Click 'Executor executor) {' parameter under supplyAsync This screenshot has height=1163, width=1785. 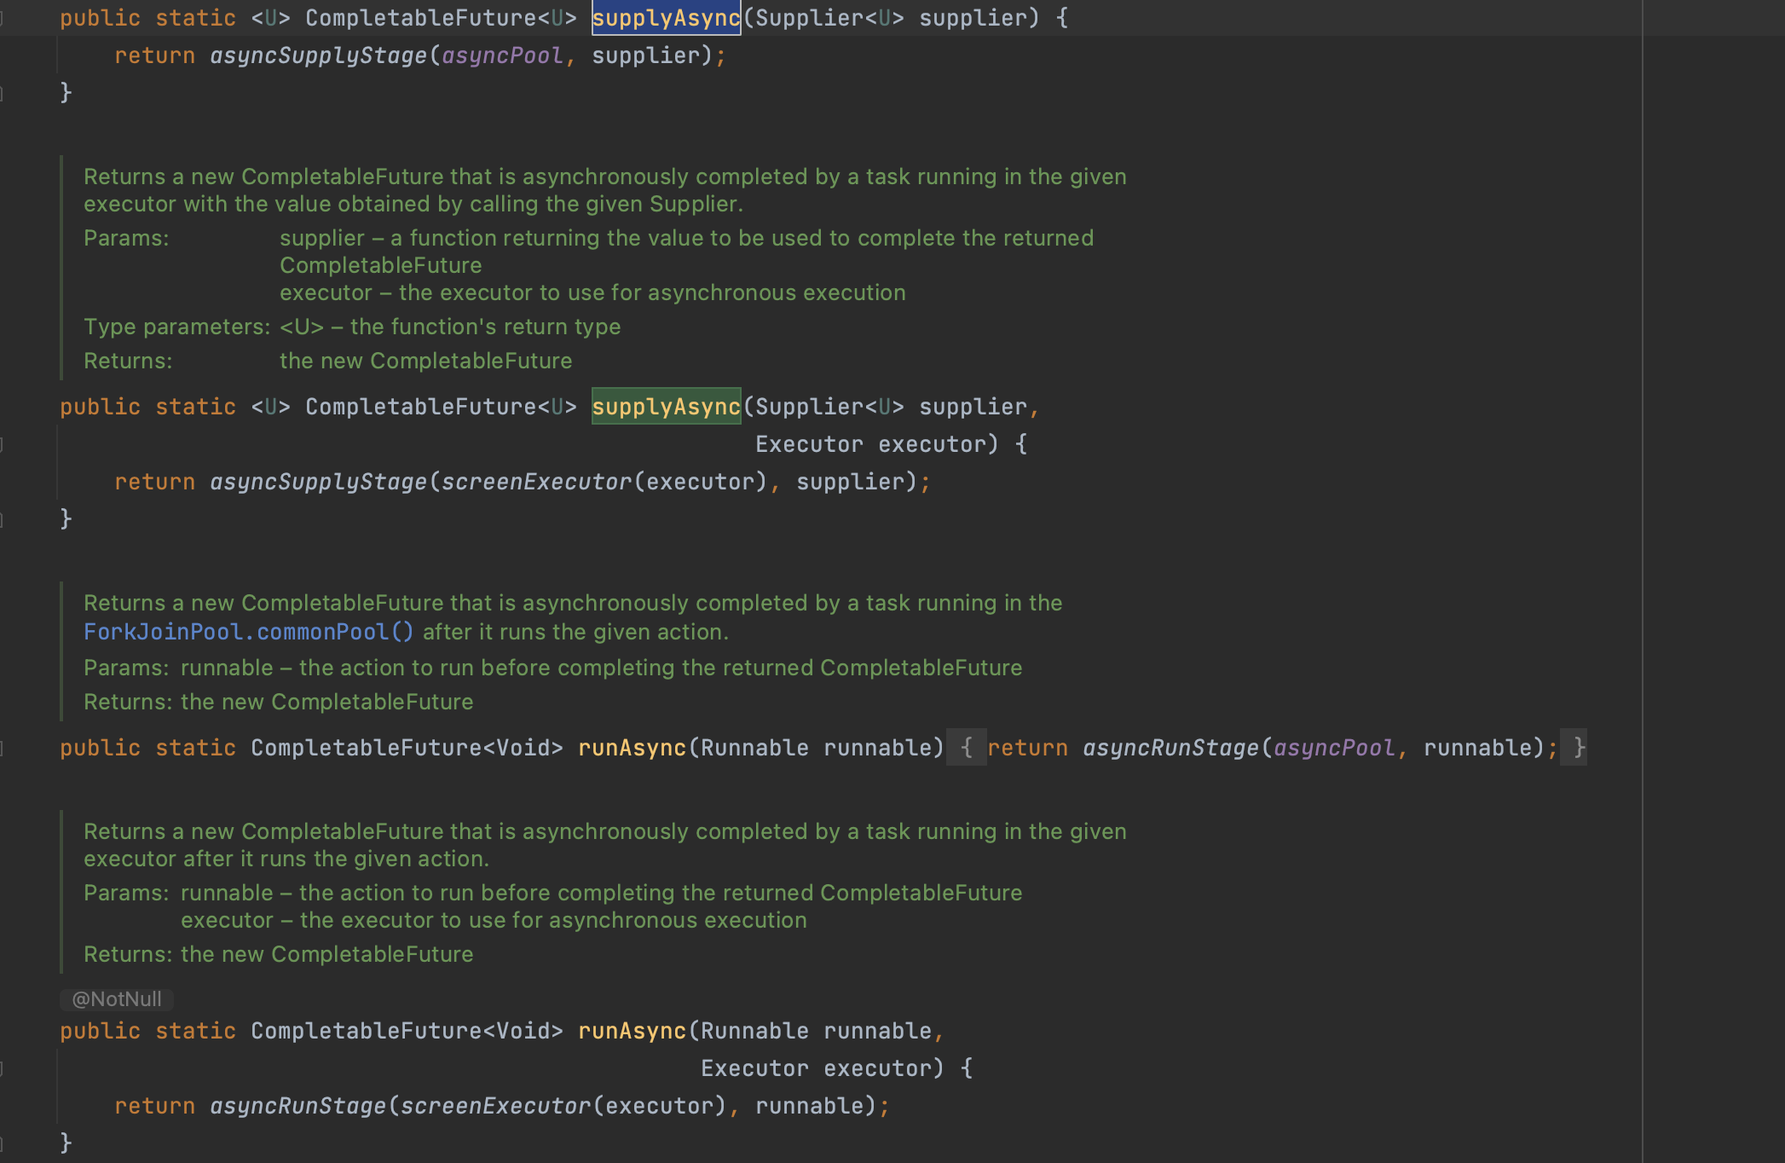pyautogui.click(x=891, y=444)
